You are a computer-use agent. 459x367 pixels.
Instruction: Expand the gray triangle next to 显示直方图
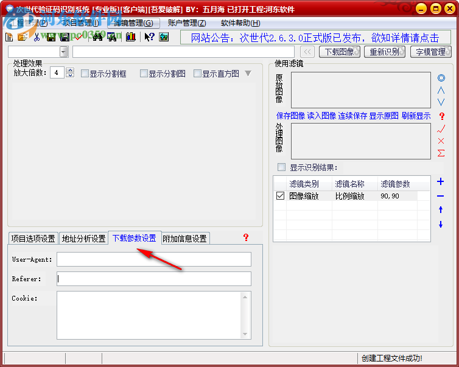(248, 74)
